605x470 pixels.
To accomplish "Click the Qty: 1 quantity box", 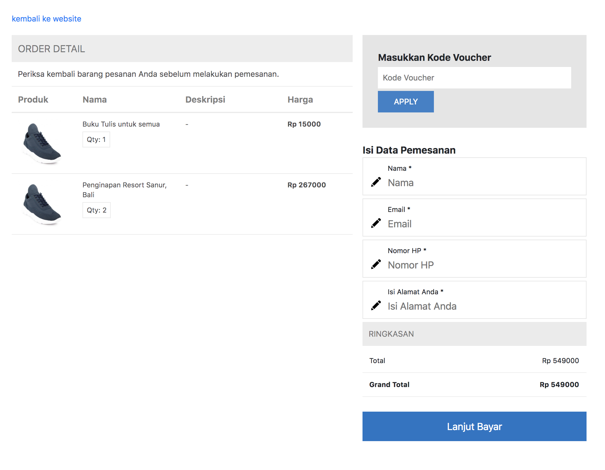I will 96,139.
